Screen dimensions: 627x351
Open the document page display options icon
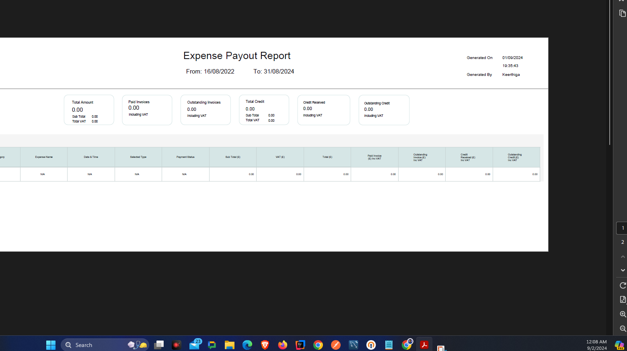pyautogui.click(x=623, y=300)
